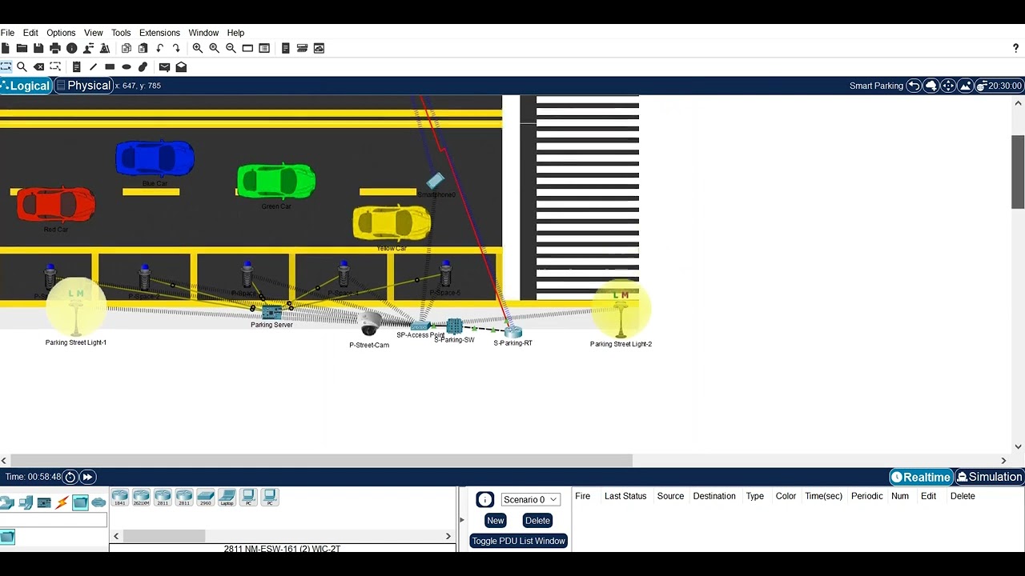The image size is (1025, 576).
Task: Select the 1841 router device
Action: [x=120, y=498]
